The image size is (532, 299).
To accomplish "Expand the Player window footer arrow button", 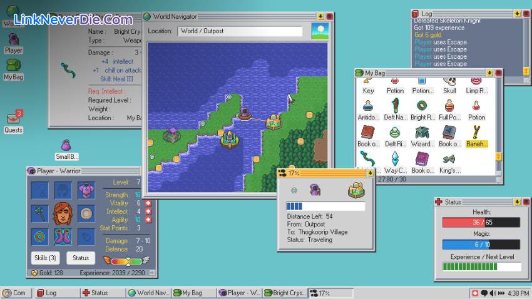I will (x=151, y=273).
